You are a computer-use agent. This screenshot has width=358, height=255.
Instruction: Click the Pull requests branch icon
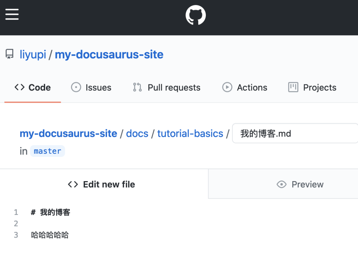pyautogui.click(x=137, y=87)
